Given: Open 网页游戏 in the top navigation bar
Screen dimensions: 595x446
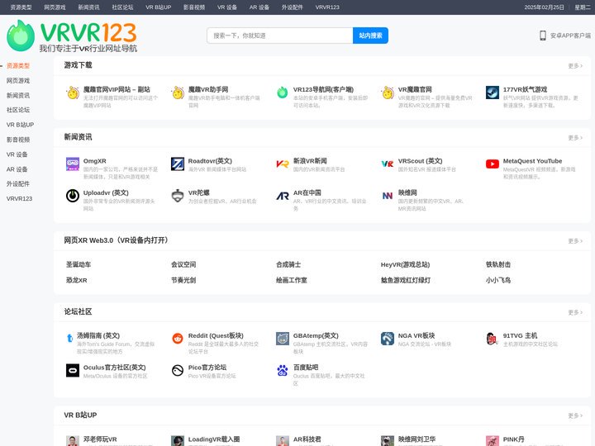Looking at the screenshot, I should [55, 7].
